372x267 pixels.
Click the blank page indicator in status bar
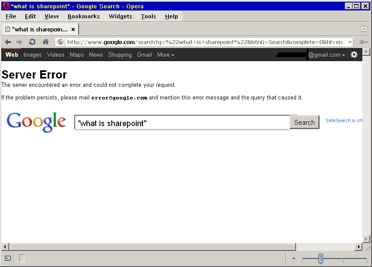pyautogui.click(x=21, y=258)
